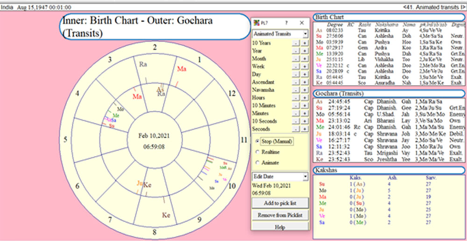Image resolution: width=467 pixels, height=241 pixels.
Task: Decrease the Week with its minus button
Action: (x=295, y=67)
